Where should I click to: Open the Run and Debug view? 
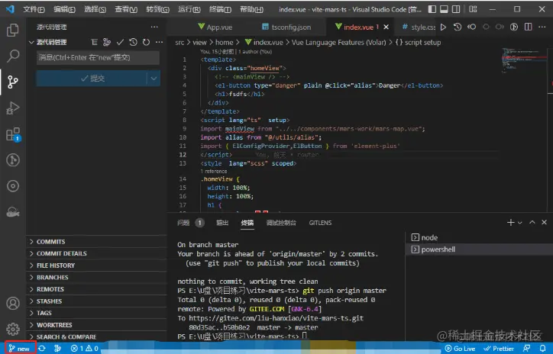pyautogui.click(x=13, y=108)
